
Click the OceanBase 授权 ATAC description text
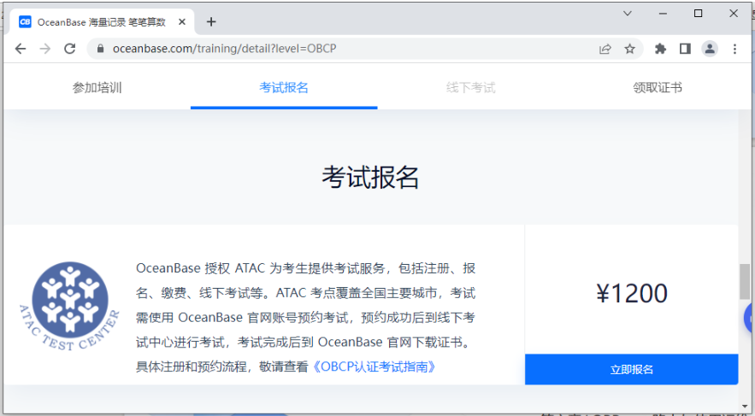306,318
